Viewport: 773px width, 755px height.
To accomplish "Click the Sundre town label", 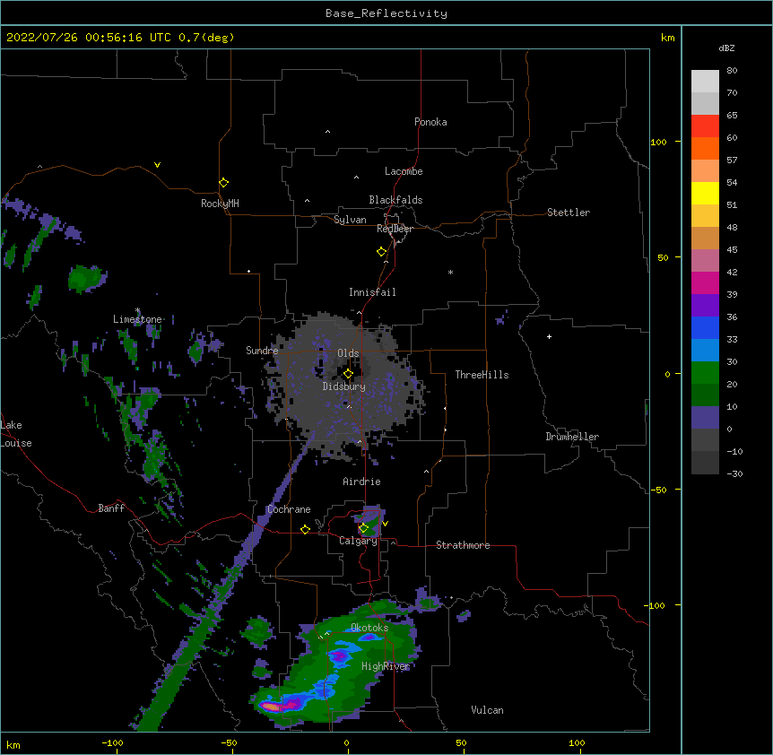I will coord(262,351).
